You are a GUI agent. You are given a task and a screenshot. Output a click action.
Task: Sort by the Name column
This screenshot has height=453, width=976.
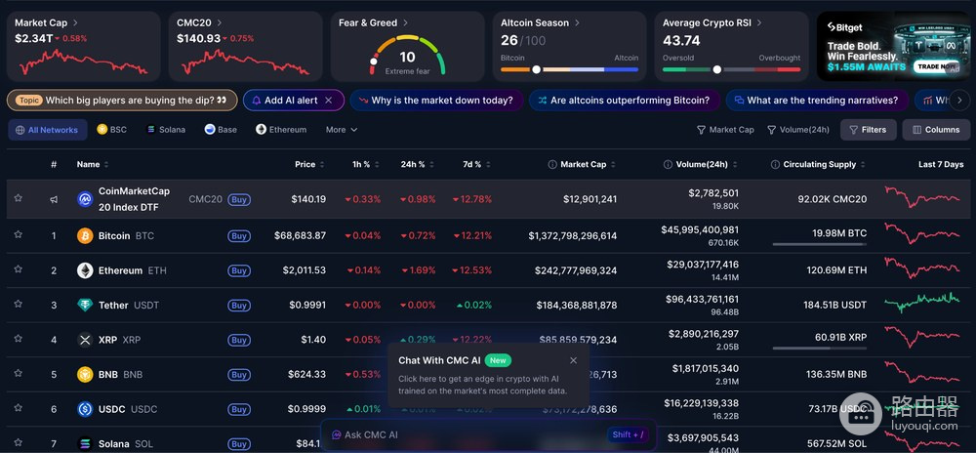[93, 164]
